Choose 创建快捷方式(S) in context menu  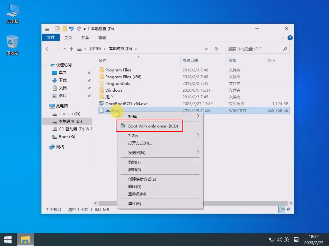pos(160,179)
